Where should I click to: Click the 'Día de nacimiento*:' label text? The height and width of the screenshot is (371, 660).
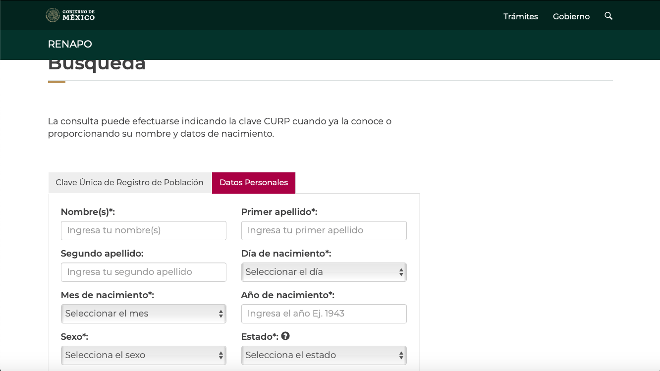tap(286, 254)
